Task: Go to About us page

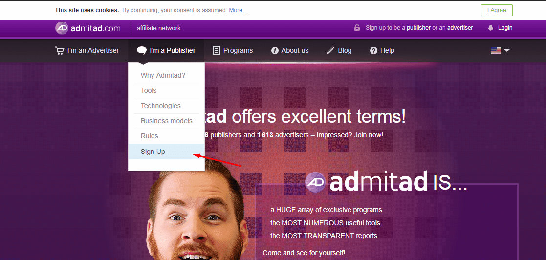Action: pos(290,50)
